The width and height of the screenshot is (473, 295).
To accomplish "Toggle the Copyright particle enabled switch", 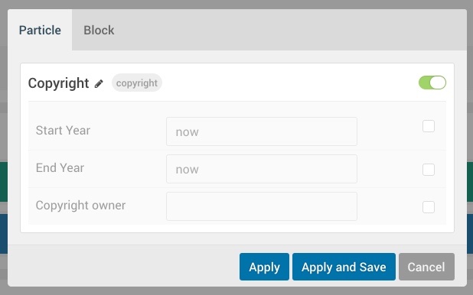I will point(432,83).
